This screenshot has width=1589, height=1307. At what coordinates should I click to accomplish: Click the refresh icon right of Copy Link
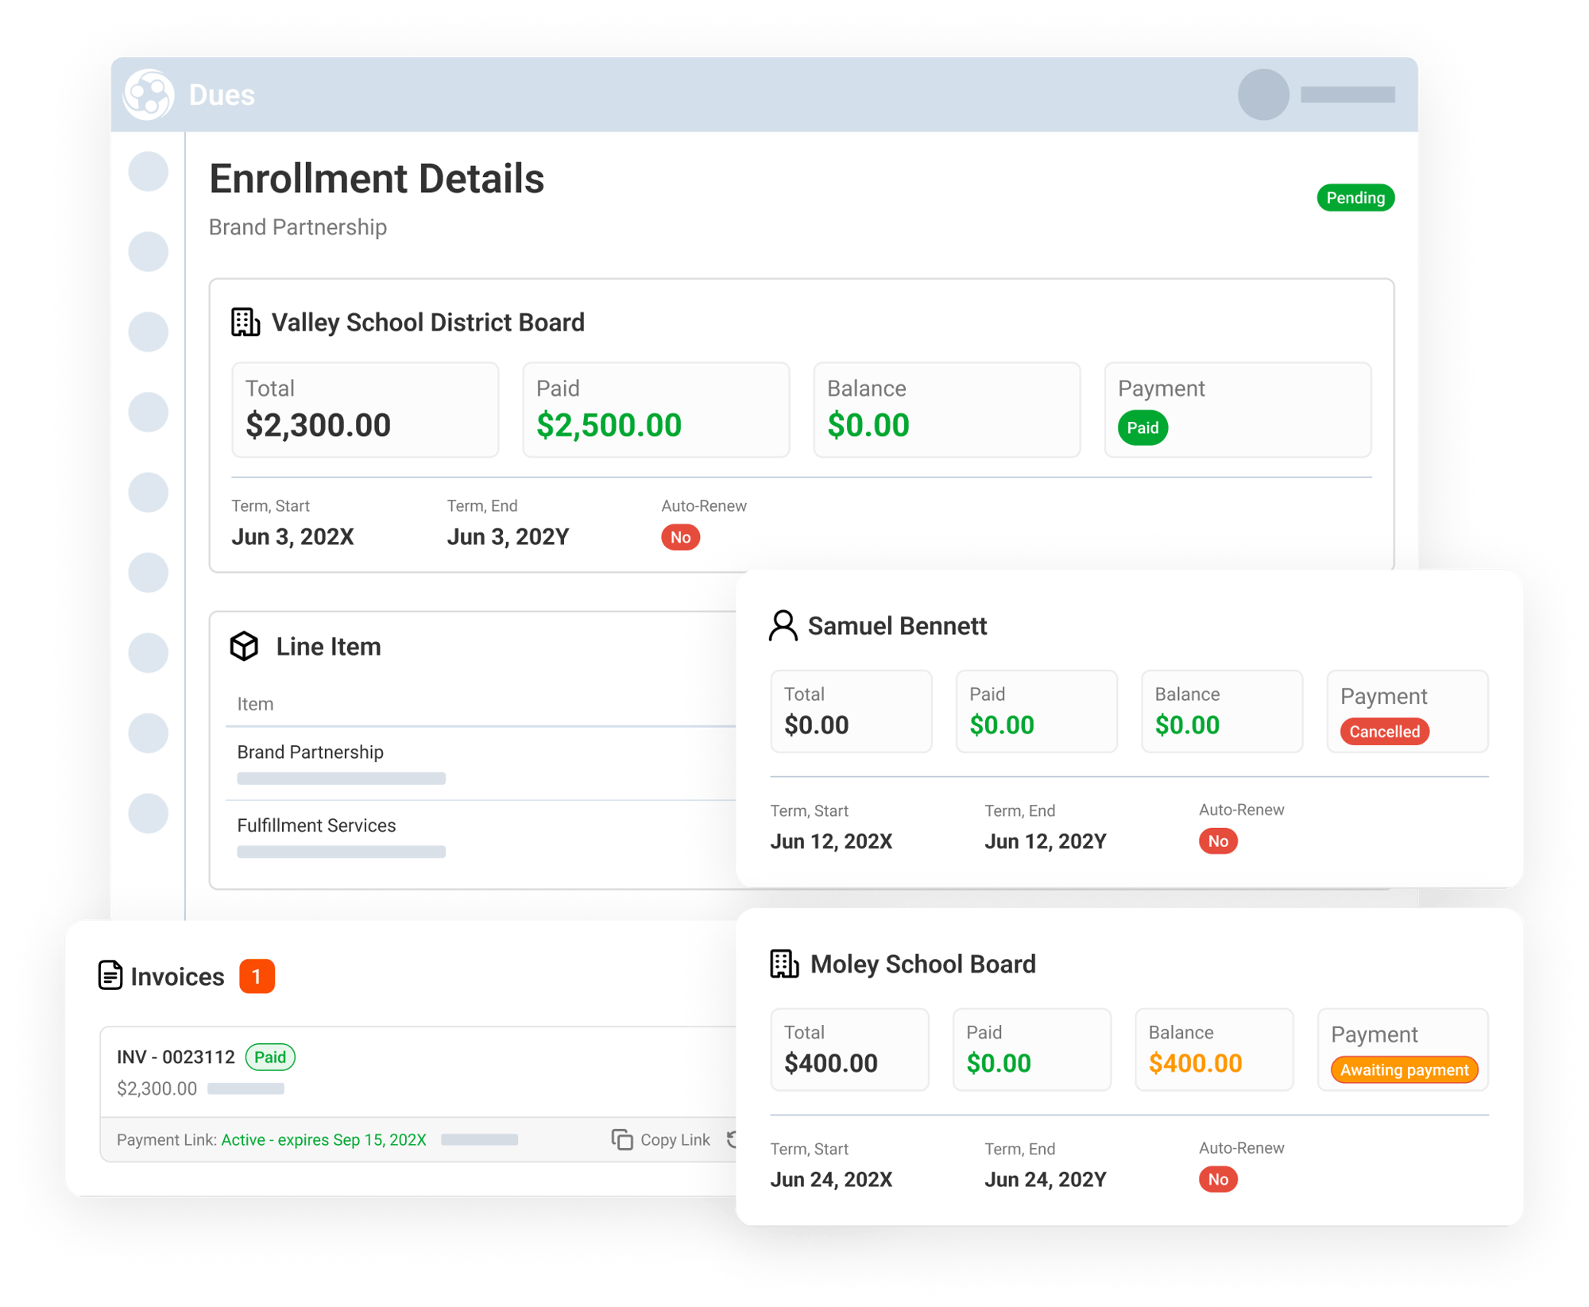point(732,1139)
